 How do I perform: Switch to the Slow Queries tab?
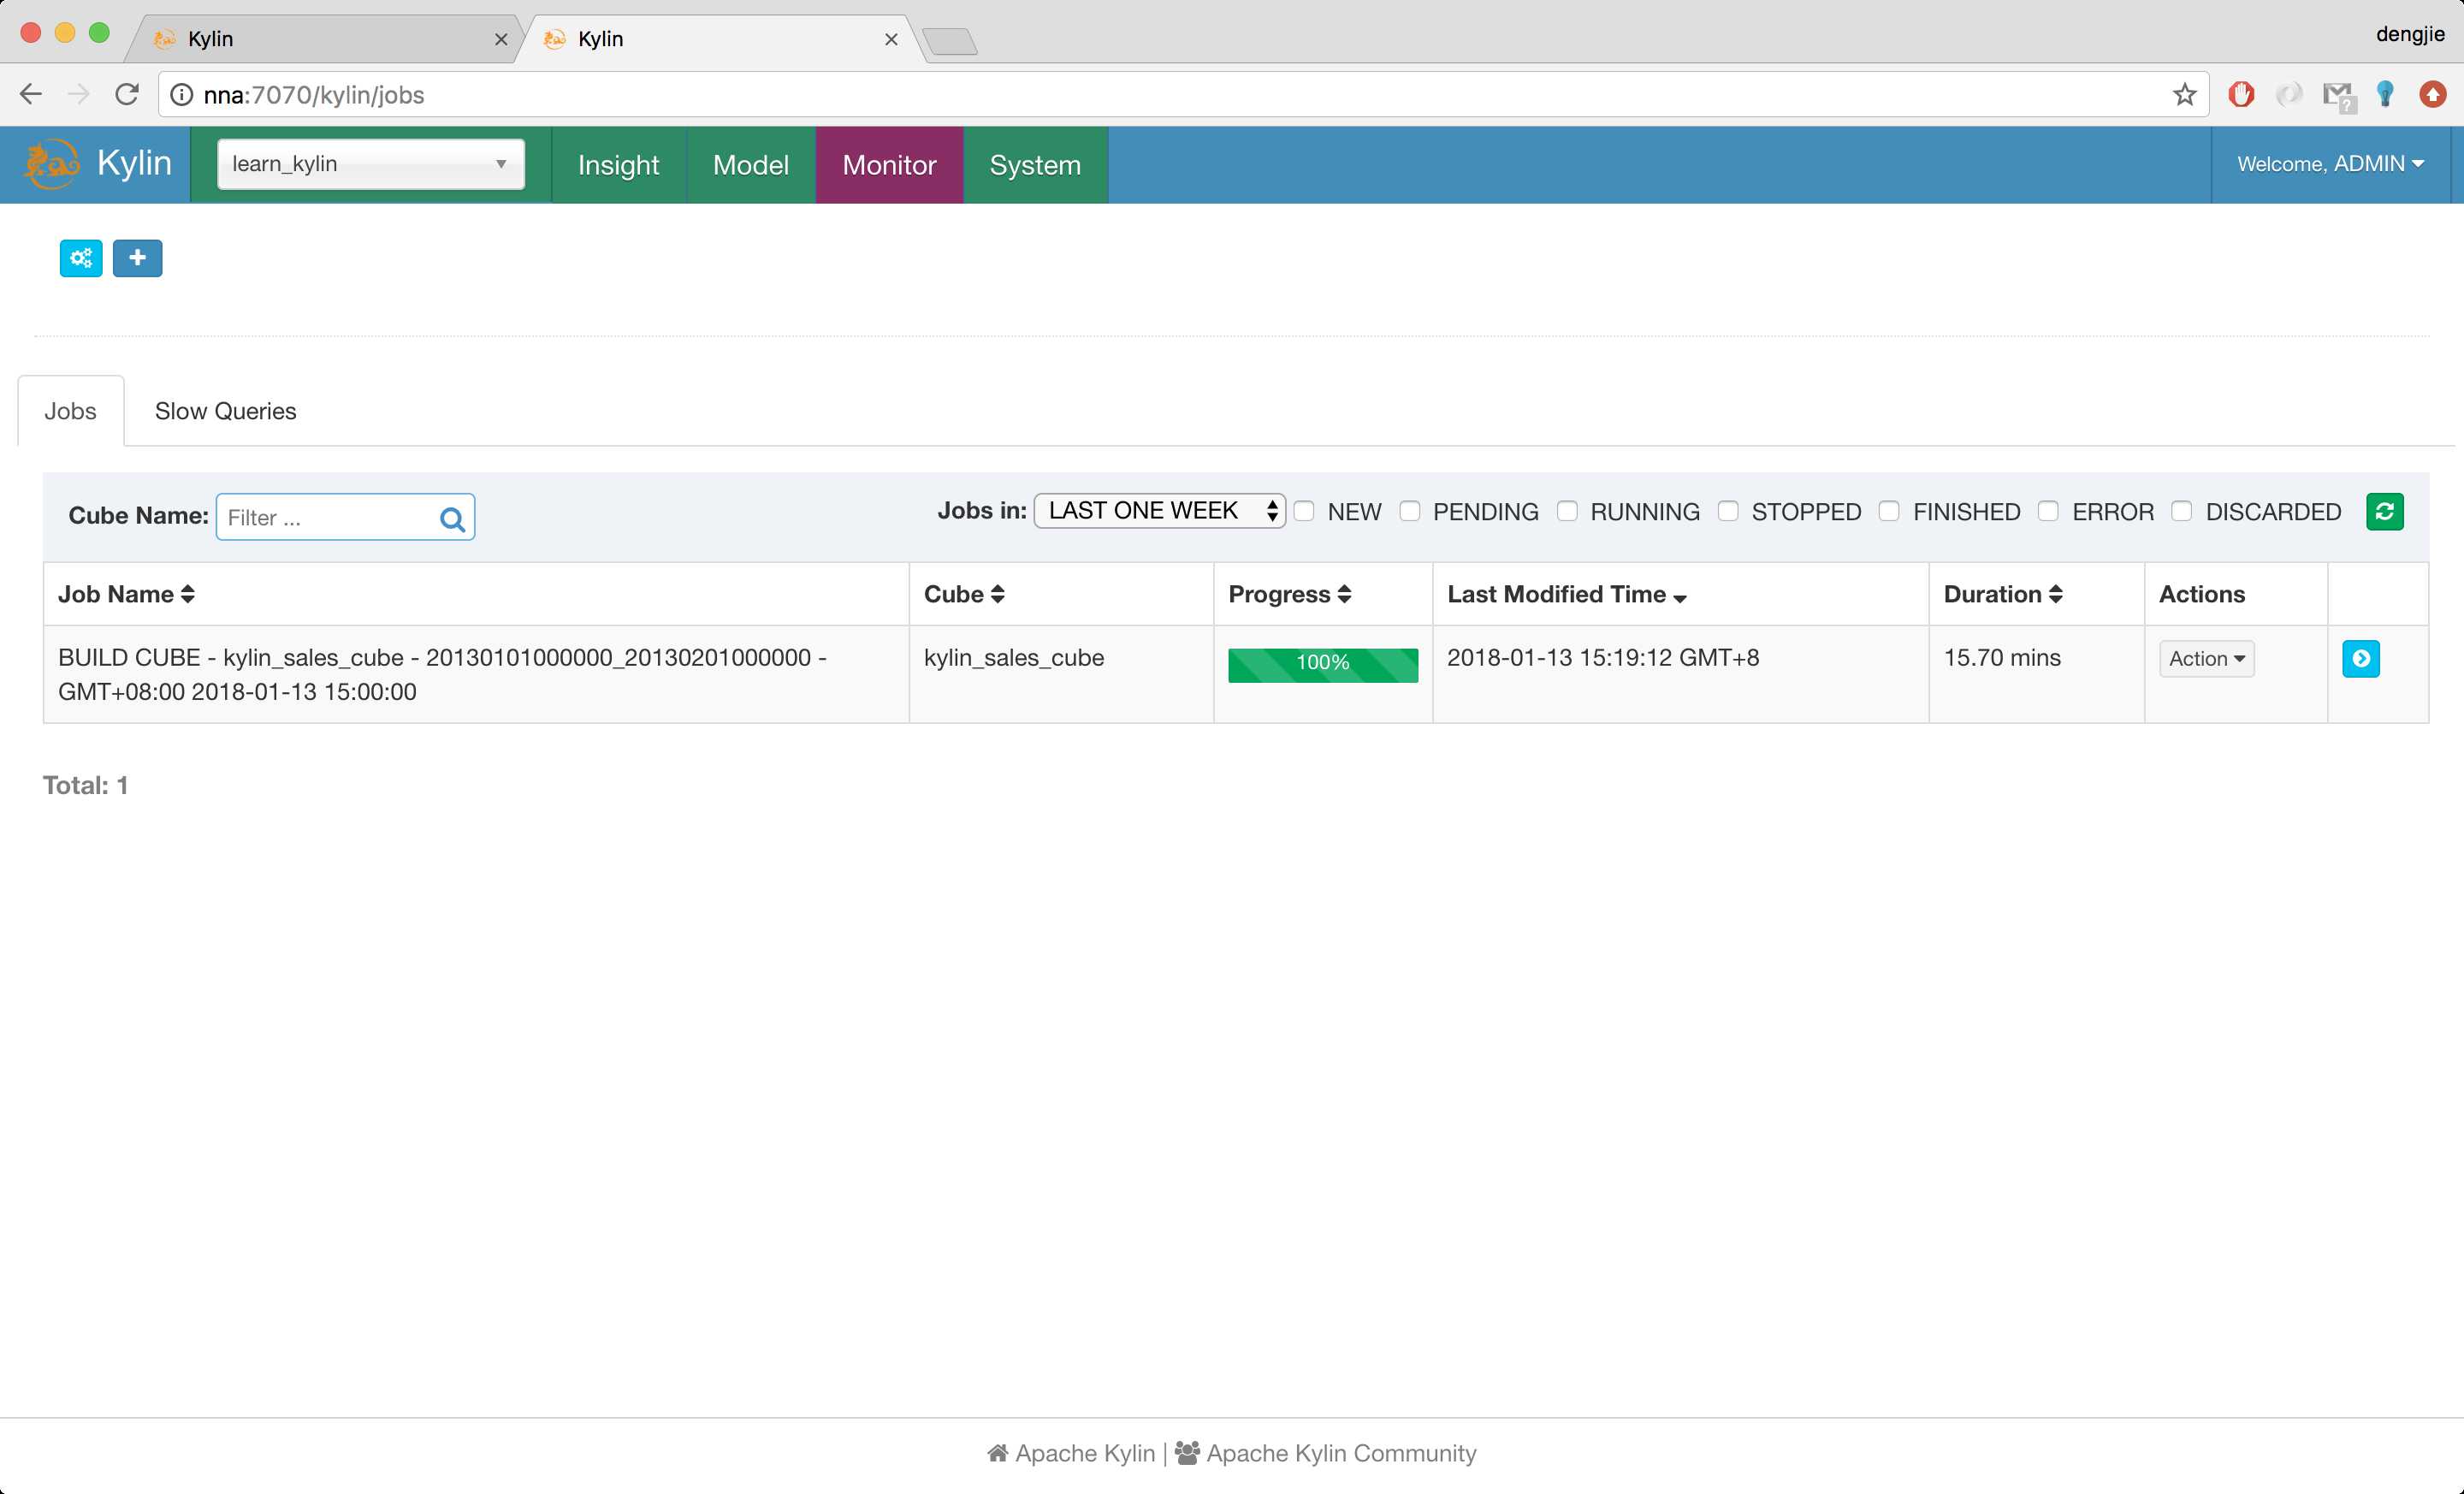225,411
